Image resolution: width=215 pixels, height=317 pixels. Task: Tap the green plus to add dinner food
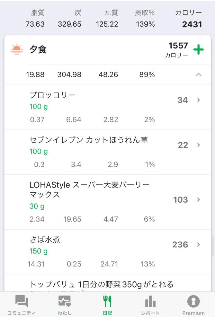click(198, 50)
